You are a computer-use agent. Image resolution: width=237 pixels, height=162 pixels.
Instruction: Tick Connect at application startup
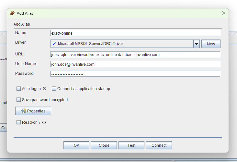coord(54,89)
